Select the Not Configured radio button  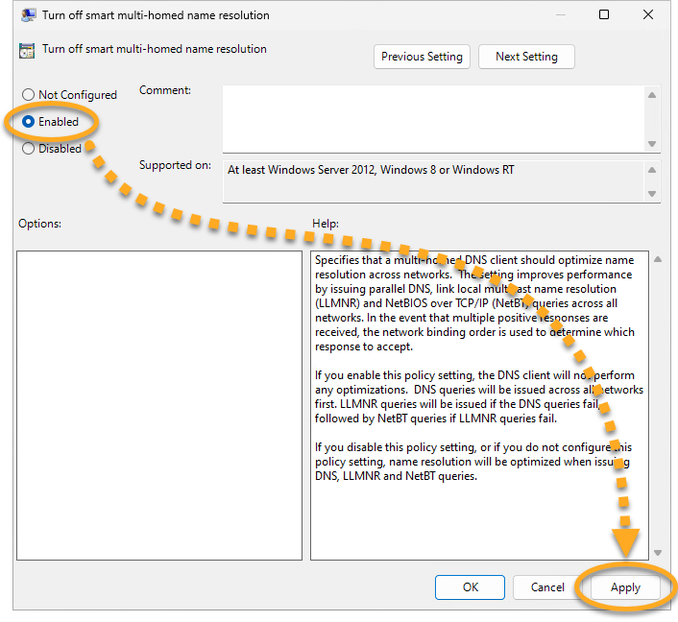tap(29, 95)
